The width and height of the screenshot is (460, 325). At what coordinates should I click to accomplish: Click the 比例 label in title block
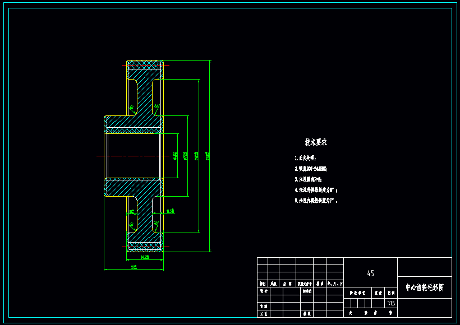click(x=391, y=292)
